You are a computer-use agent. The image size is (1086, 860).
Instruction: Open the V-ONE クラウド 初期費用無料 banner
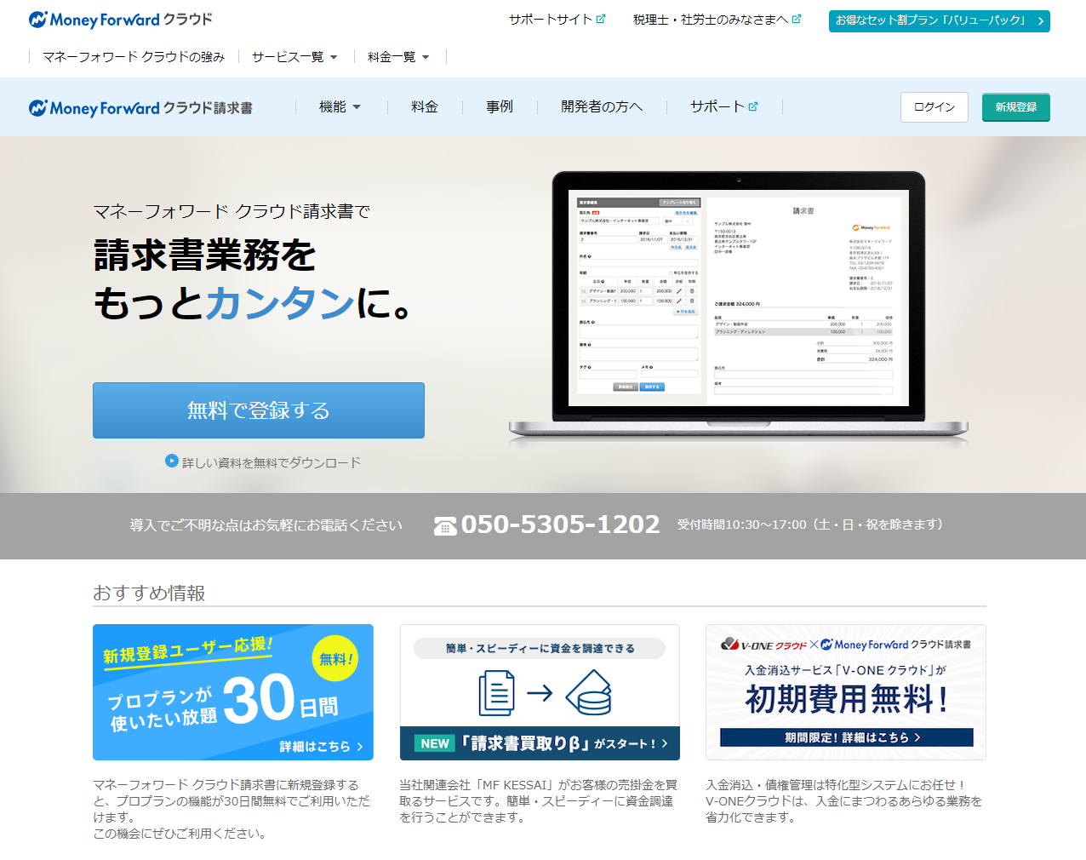pos(845,691)
